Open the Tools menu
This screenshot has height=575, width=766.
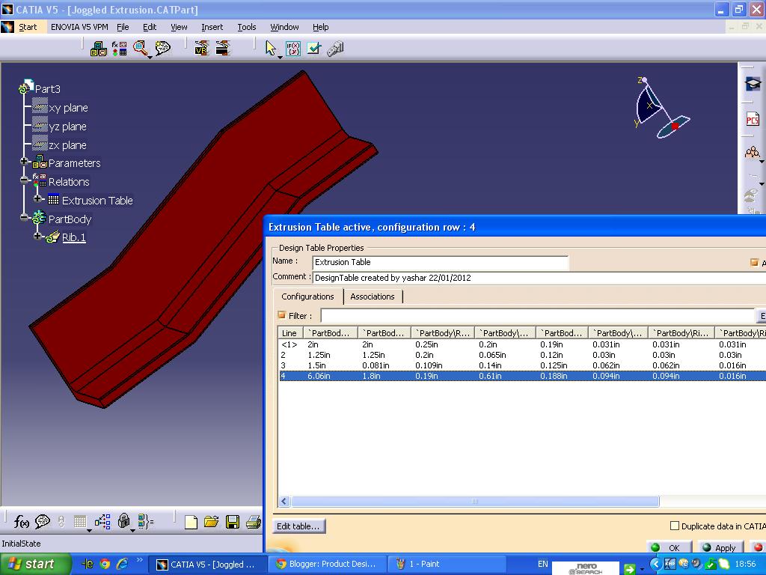(x=246, y=27)
